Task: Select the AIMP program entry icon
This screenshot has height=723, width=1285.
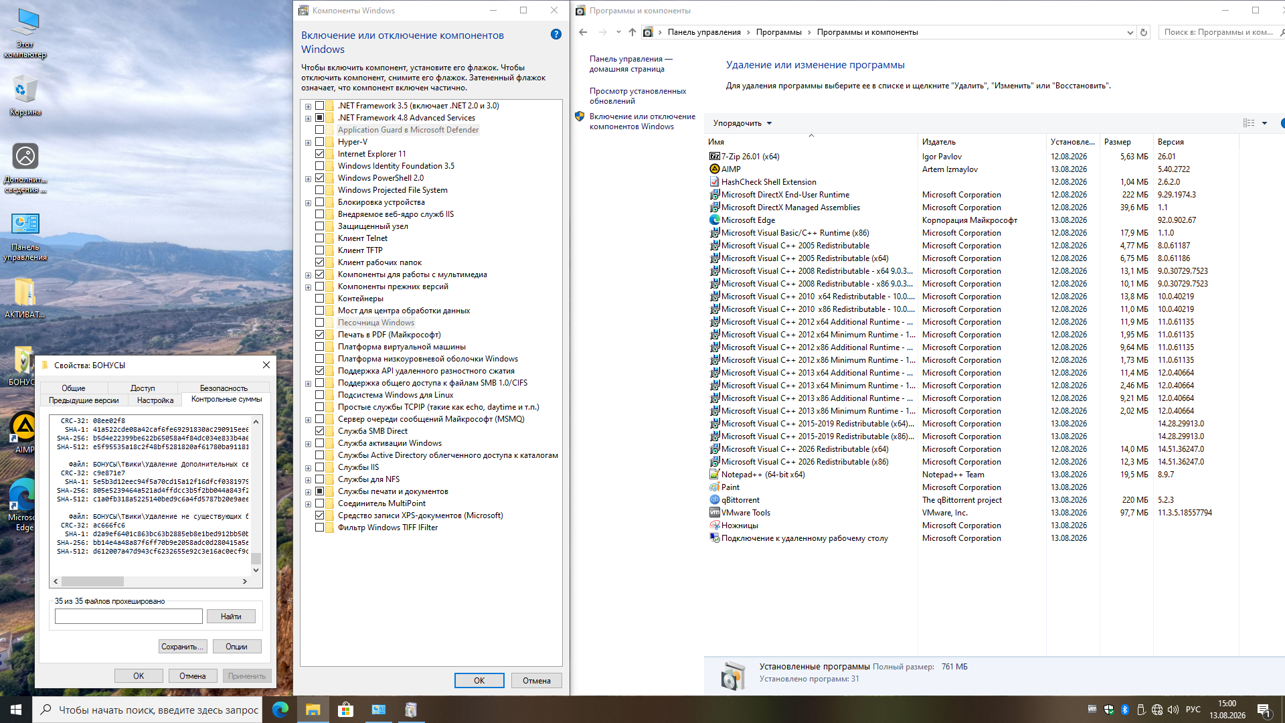Action: pos(714,169)
